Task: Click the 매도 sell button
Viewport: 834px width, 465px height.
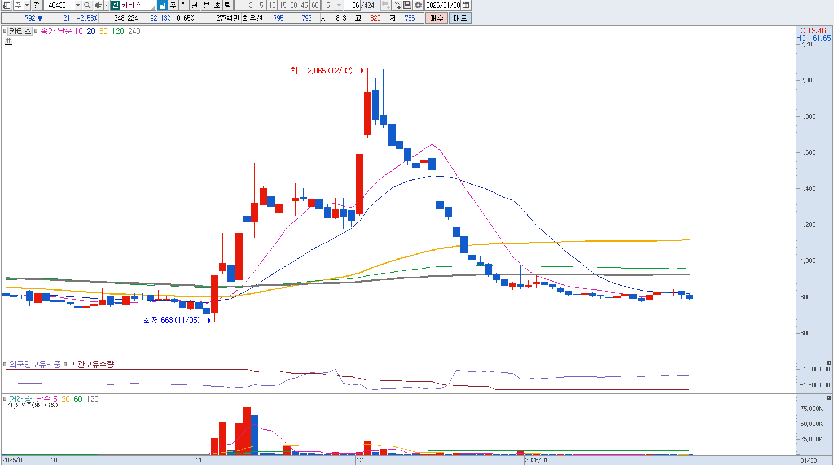Action: coord(460,18)
